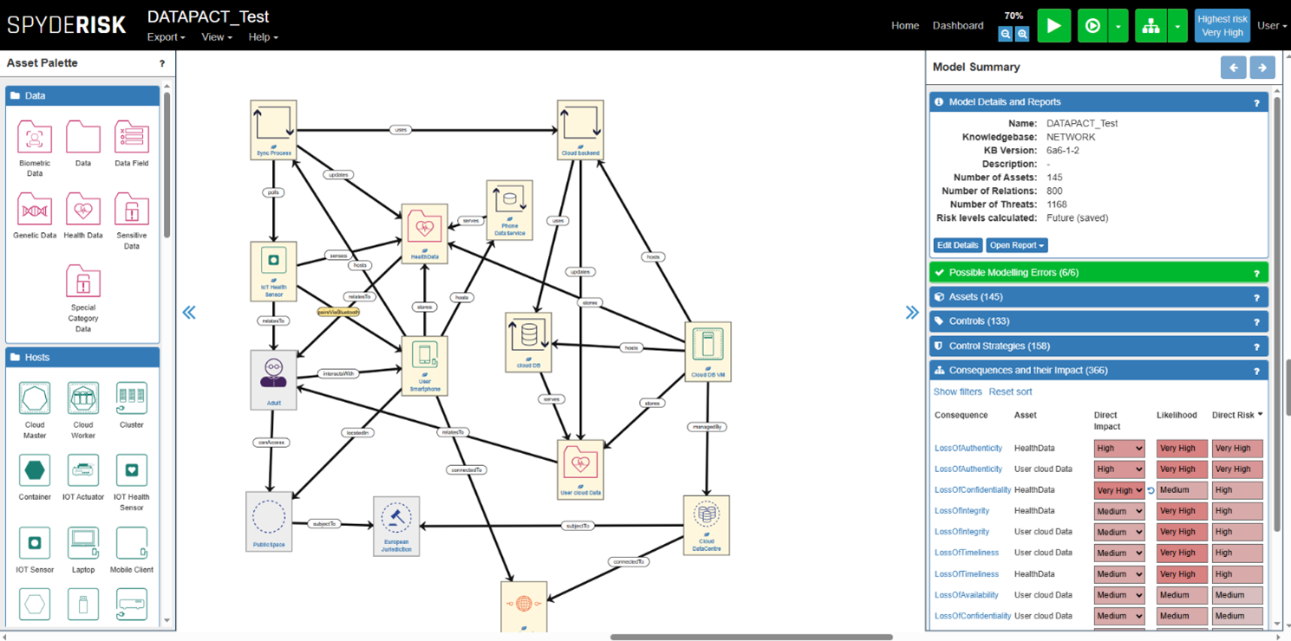
Task: Select the Biometric Data palette icon
Action: tap(35, 138)
